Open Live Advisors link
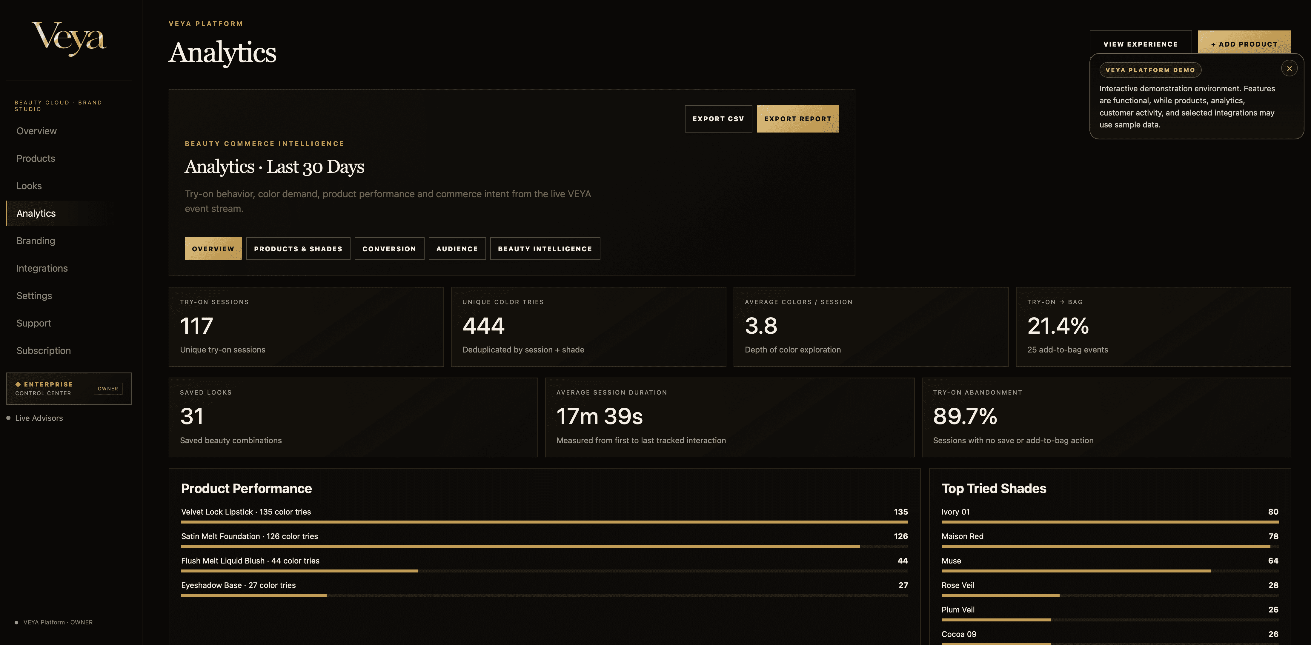Screen dimensions: 1311x645 [39, 418]
